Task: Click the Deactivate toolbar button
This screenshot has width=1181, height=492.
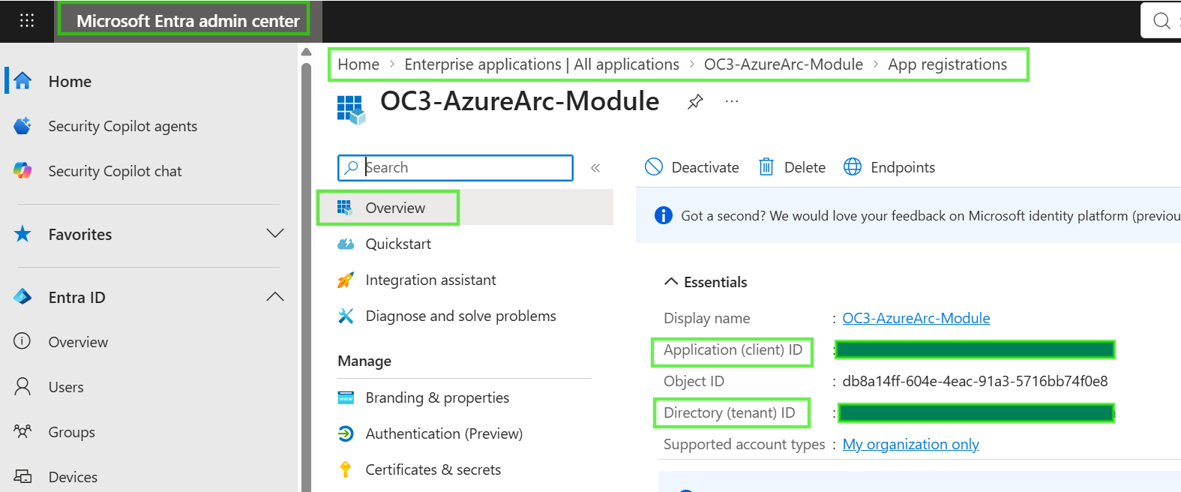Action: 691,167
